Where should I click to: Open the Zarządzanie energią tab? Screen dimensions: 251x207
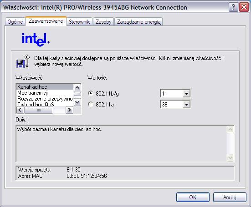point(138,22)
